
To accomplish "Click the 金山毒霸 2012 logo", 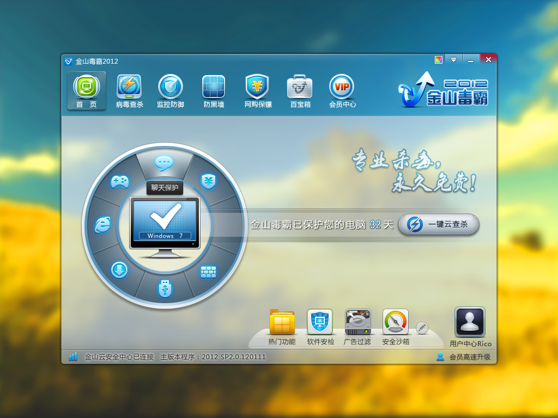I will (444, 90).
